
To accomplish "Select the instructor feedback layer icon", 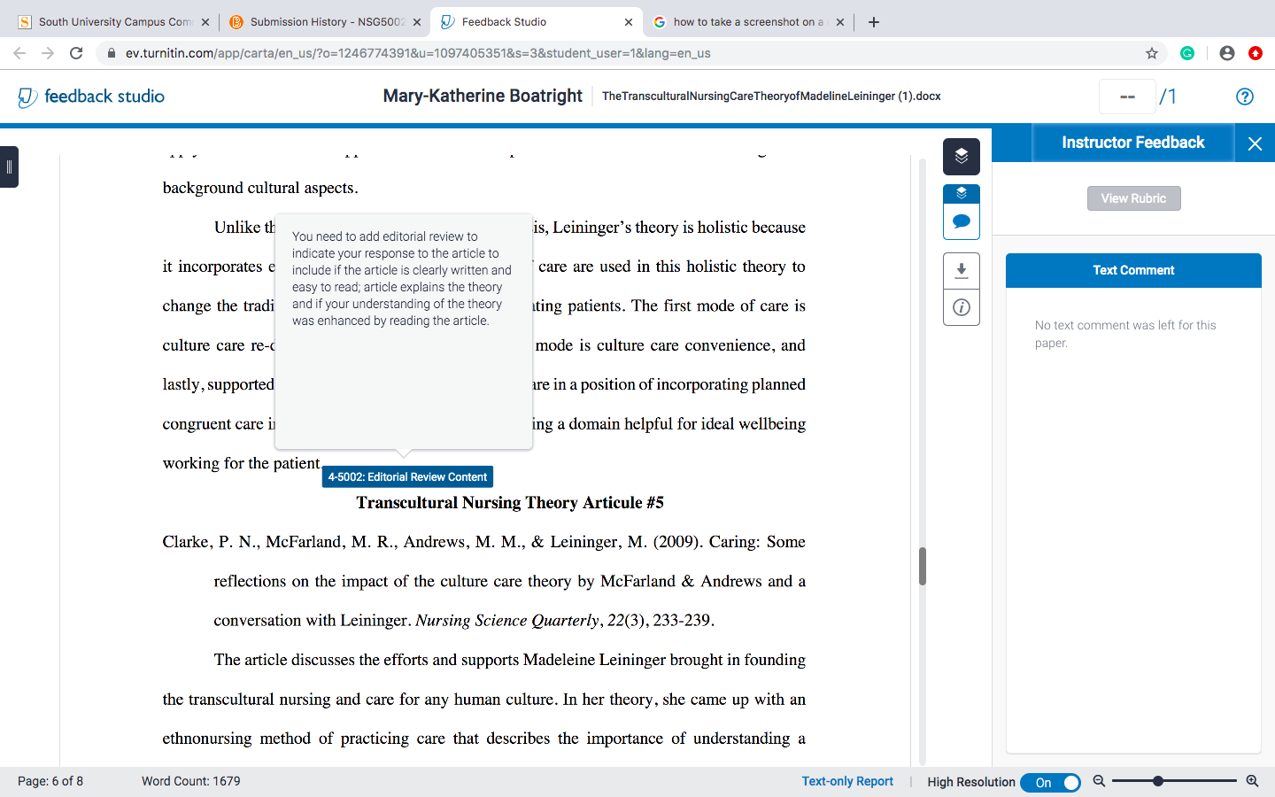I will click(x=962, y=193).
